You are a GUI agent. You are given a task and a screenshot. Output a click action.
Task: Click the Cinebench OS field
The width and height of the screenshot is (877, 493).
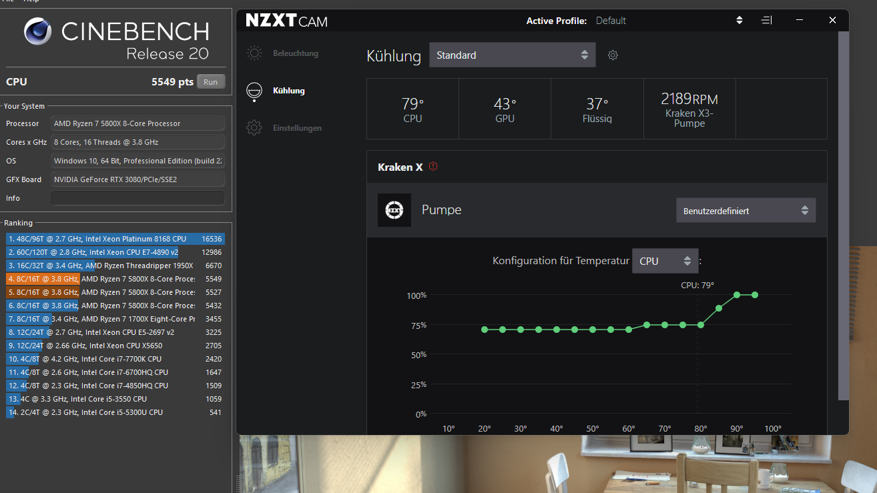tap(137, 161)
